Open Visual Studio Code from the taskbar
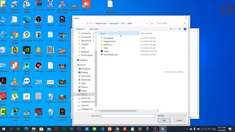Viewport: 235px width, 132px height. [x=102, y=129]
